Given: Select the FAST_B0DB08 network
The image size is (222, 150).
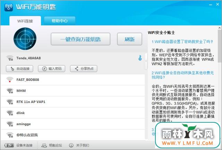Looking at the screenshot, I should [x=72, y=80].
